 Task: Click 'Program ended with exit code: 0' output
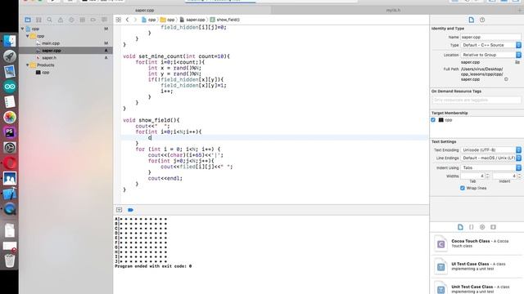(153, 266)
